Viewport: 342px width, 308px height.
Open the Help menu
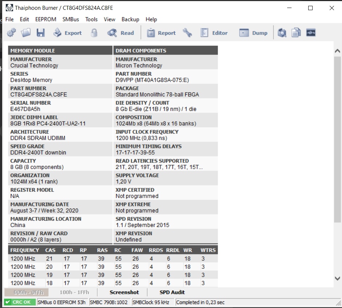(151, 19)
